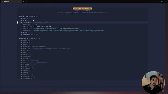Select angularls in available servers
Viewport: 168px width, 94px height.
(27, 40)
